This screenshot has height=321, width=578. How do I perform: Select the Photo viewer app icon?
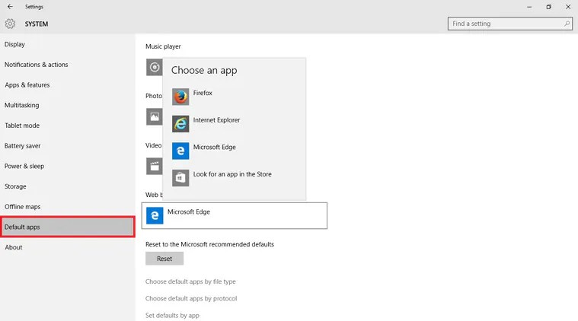154,116
